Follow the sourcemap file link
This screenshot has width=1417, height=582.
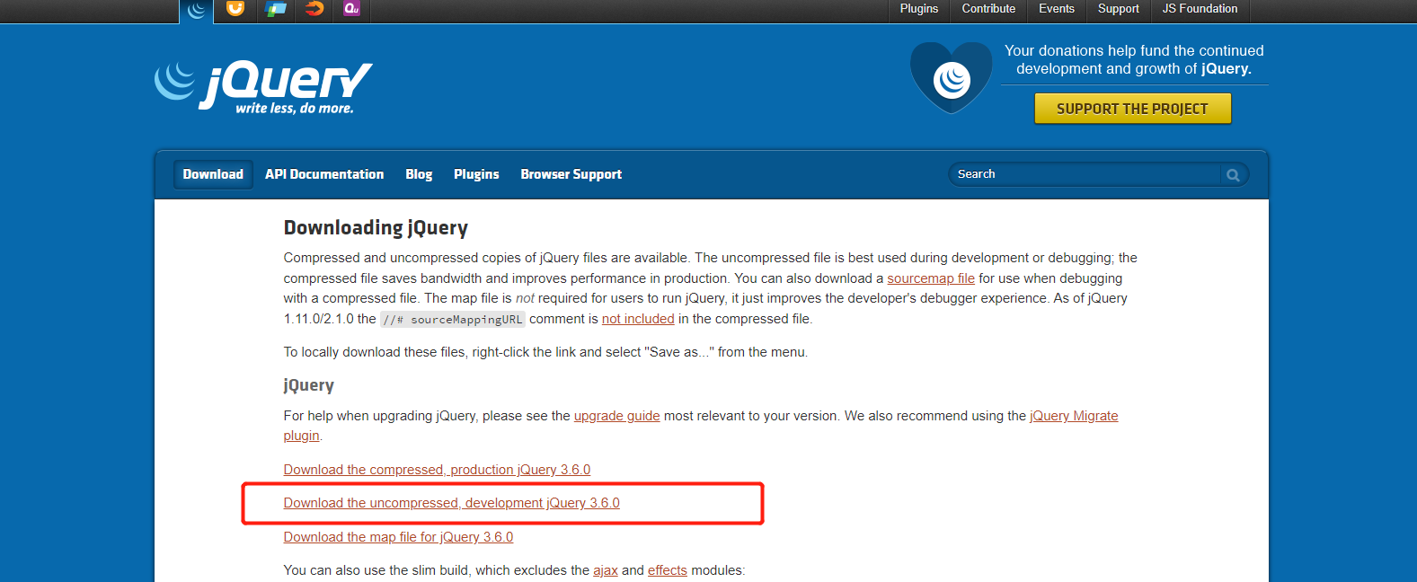[931, 278]
